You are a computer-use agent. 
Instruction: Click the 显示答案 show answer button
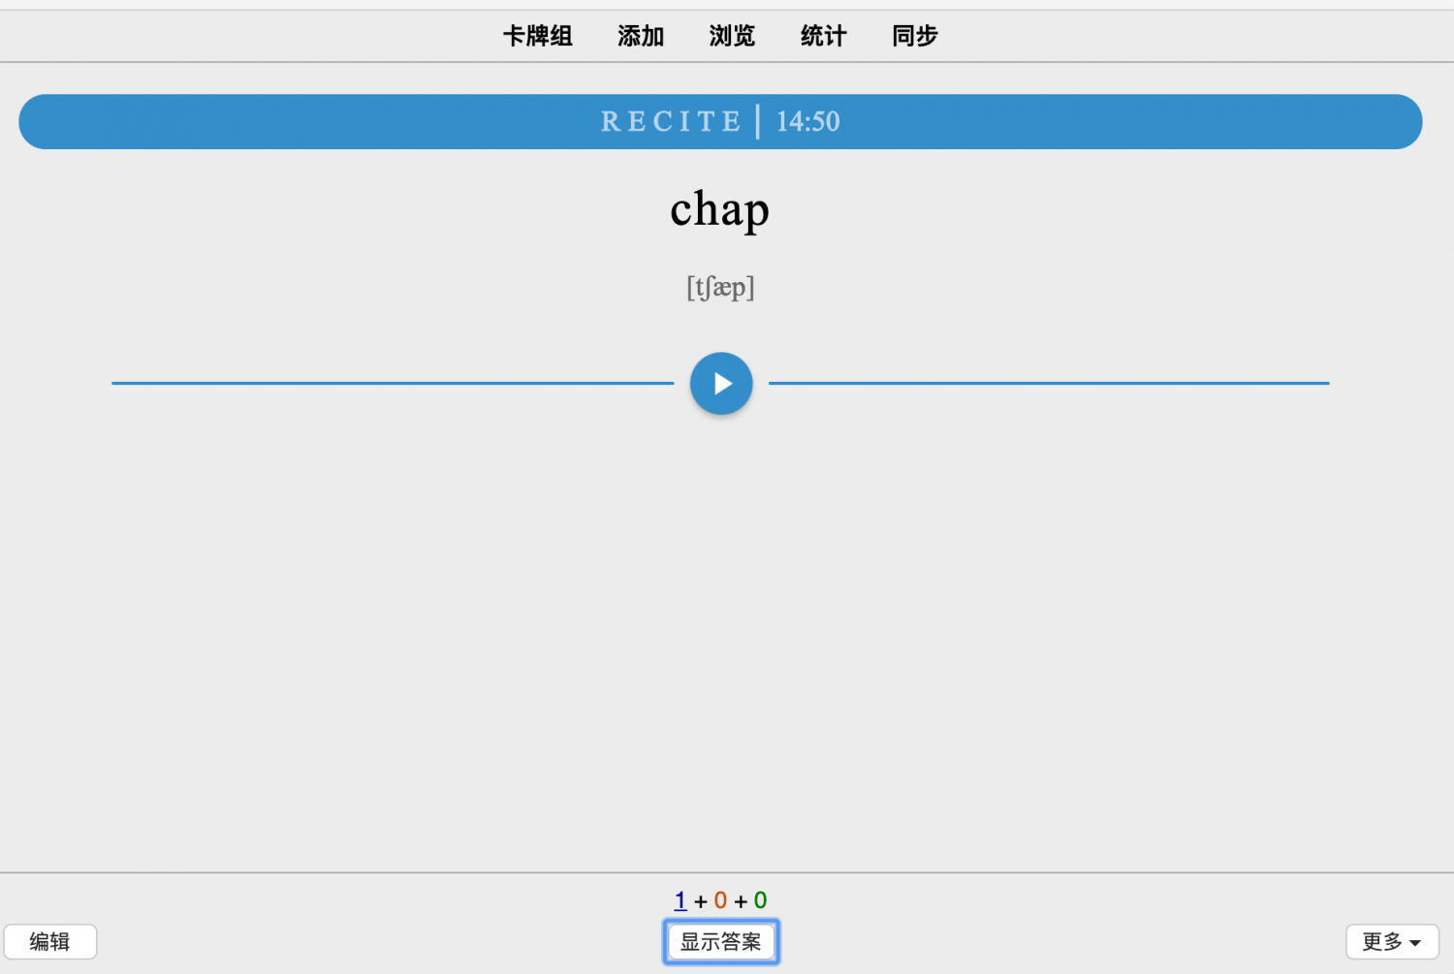click(x=721, y=942)
